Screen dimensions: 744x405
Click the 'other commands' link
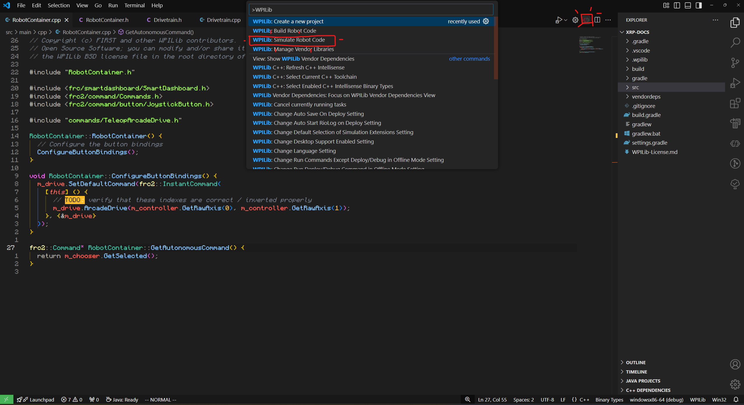[469, 59]
